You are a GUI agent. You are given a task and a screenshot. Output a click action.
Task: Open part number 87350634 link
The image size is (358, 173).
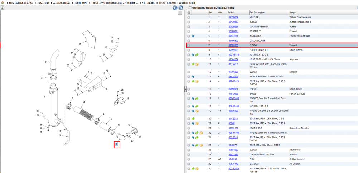pos(233,17)
